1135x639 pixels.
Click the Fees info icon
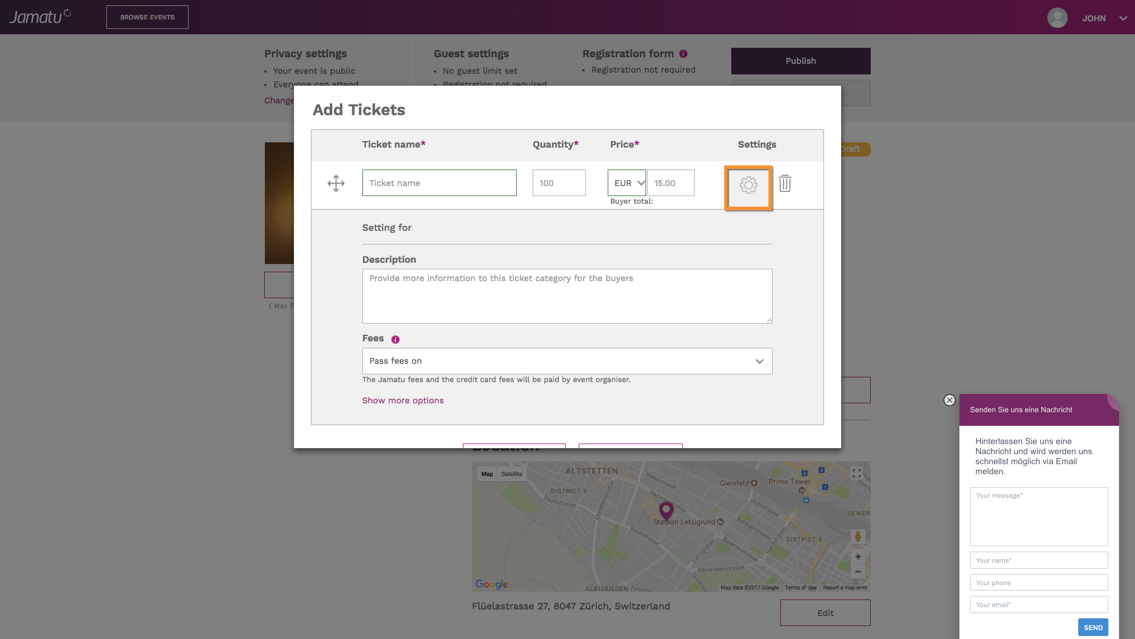395,340
